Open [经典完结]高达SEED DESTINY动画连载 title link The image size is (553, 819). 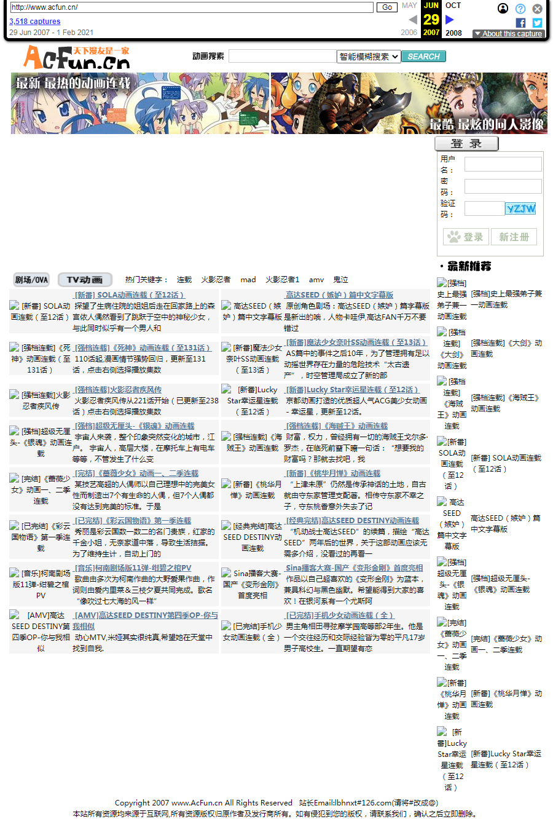(352, 521)
